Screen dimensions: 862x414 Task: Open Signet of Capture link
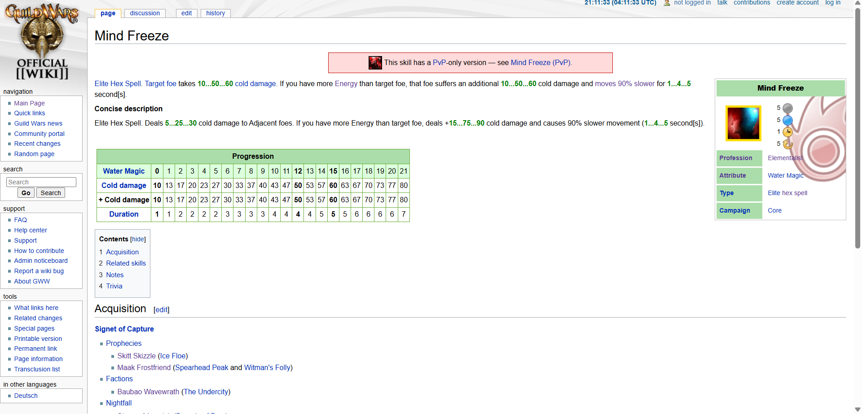(x=124, y=329)
